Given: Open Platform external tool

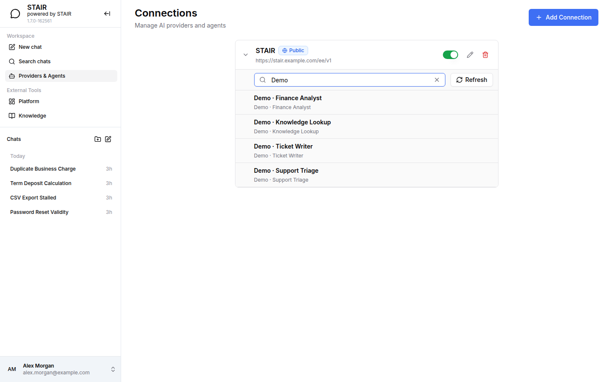Looking at the screenshot, I should [61, 101].
